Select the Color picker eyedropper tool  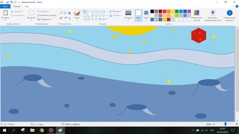coord(65,18)
